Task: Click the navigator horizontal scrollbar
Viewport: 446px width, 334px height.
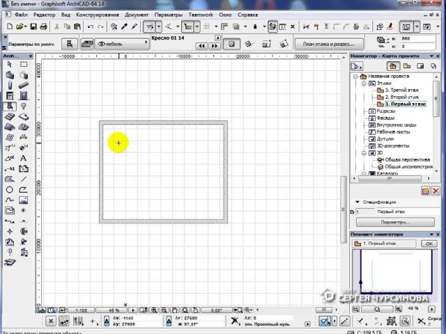Action: [391, 179]
